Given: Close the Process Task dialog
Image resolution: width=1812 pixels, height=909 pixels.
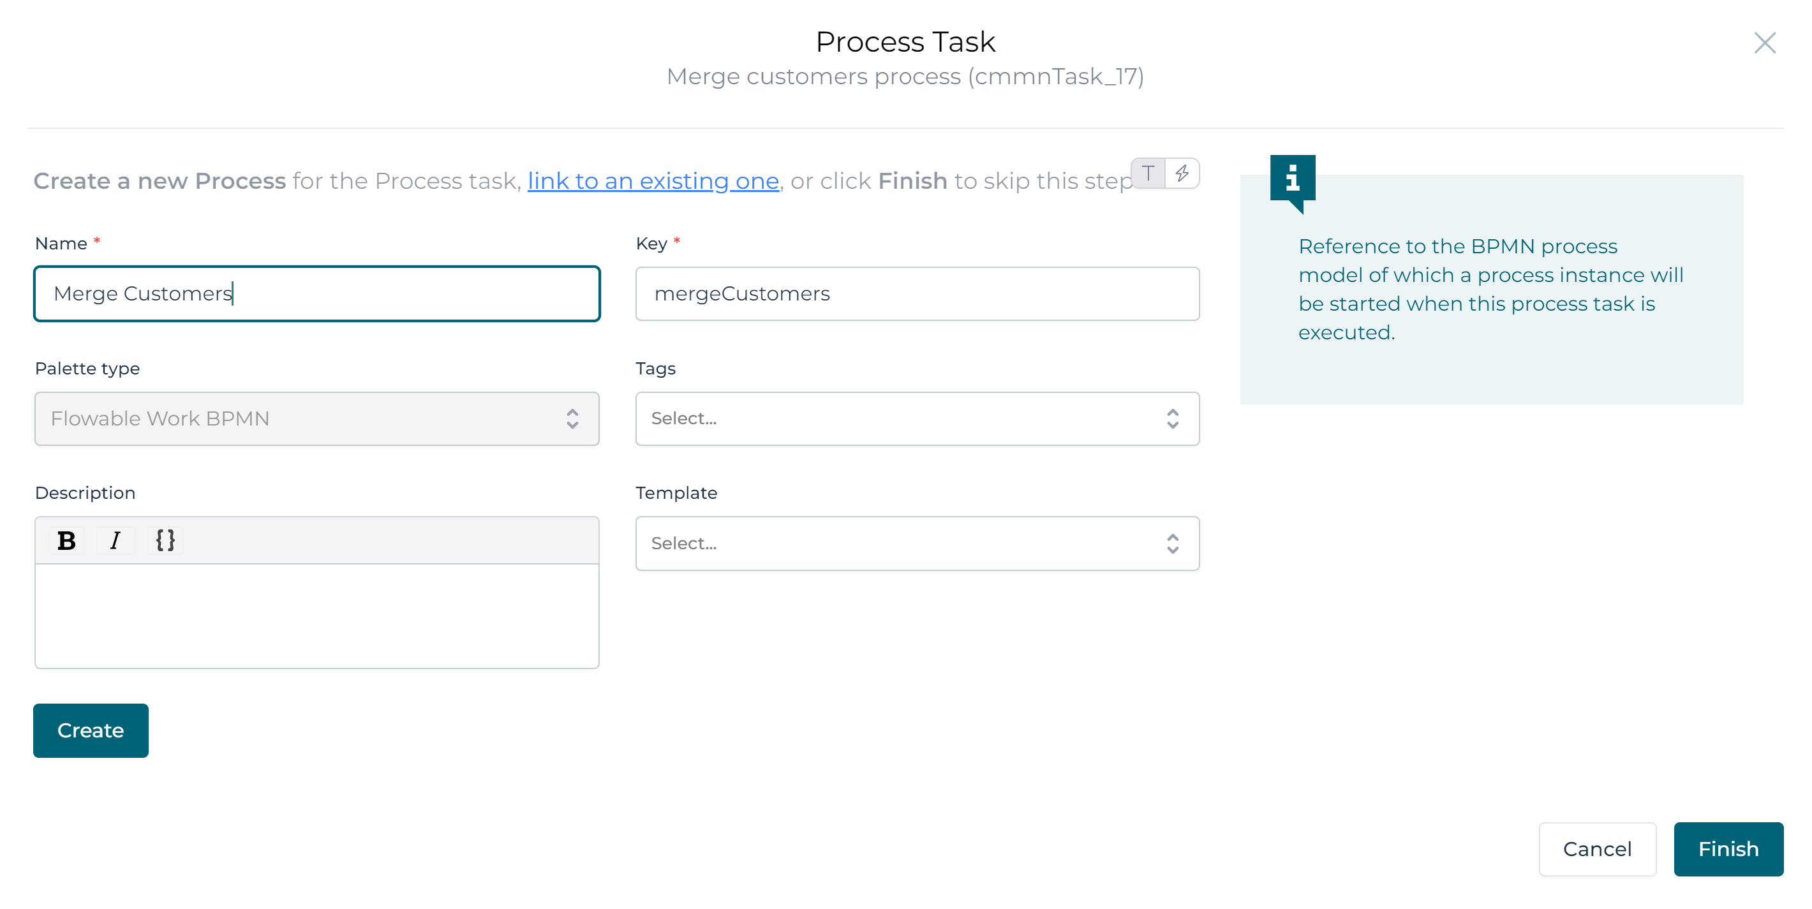Looking at the screenshot, I should point(1765,43).
